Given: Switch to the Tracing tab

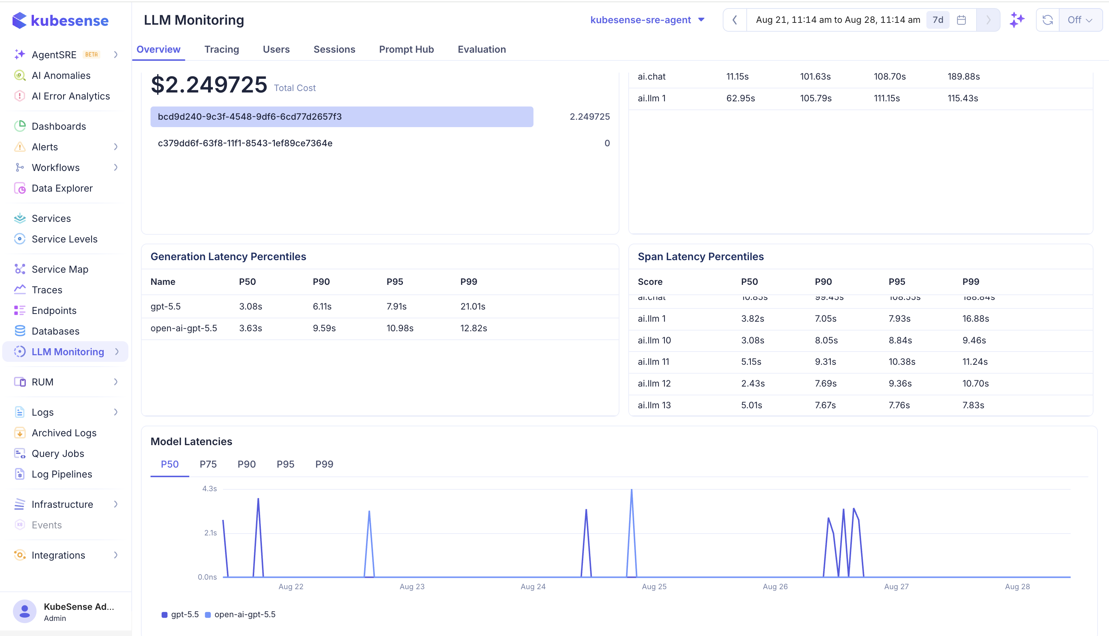Looking at the screenshot, I should coord(222,49).
